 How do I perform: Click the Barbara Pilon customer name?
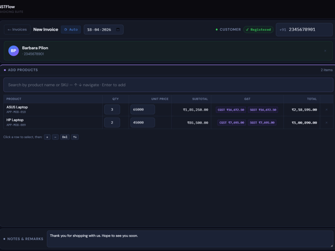pyautogui.click(x=35, y=48)
